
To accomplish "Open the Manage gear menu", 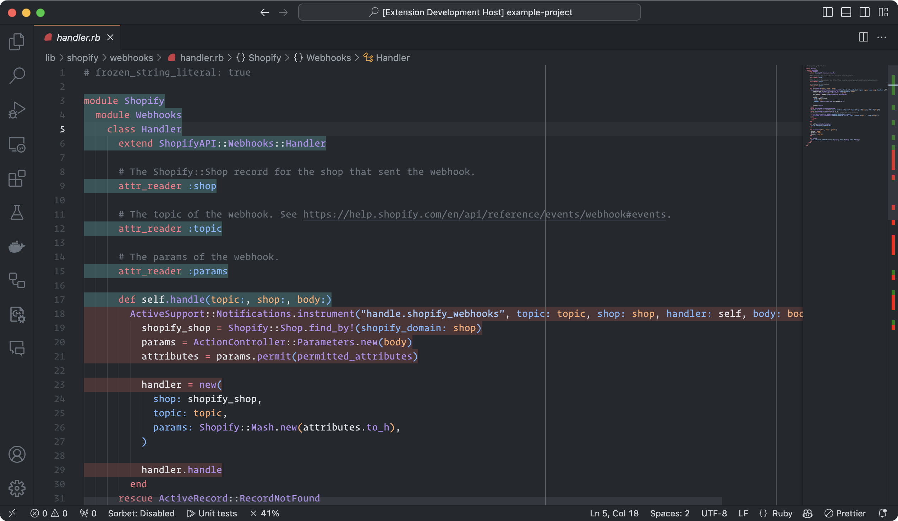I will tap(17, 488).
